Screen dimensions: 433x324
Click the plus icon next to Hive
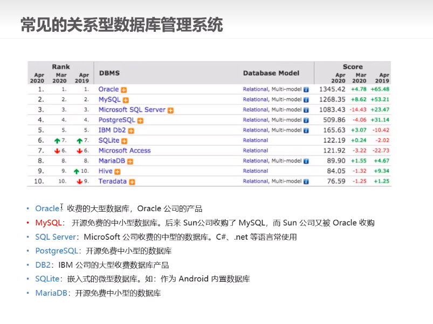click(118, 172)
